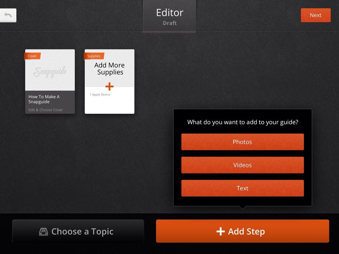
Task: Select Text in the add popup
Action: coord(242,188)
